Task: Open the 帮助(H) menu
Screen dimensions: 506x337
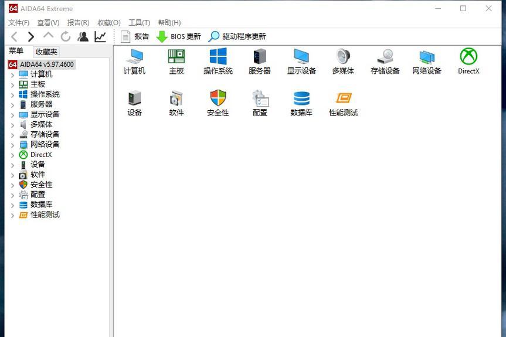Action: [169, 23]
